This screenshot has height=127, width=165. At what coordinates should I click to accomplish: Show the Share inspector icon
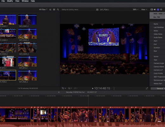point(161,10)
